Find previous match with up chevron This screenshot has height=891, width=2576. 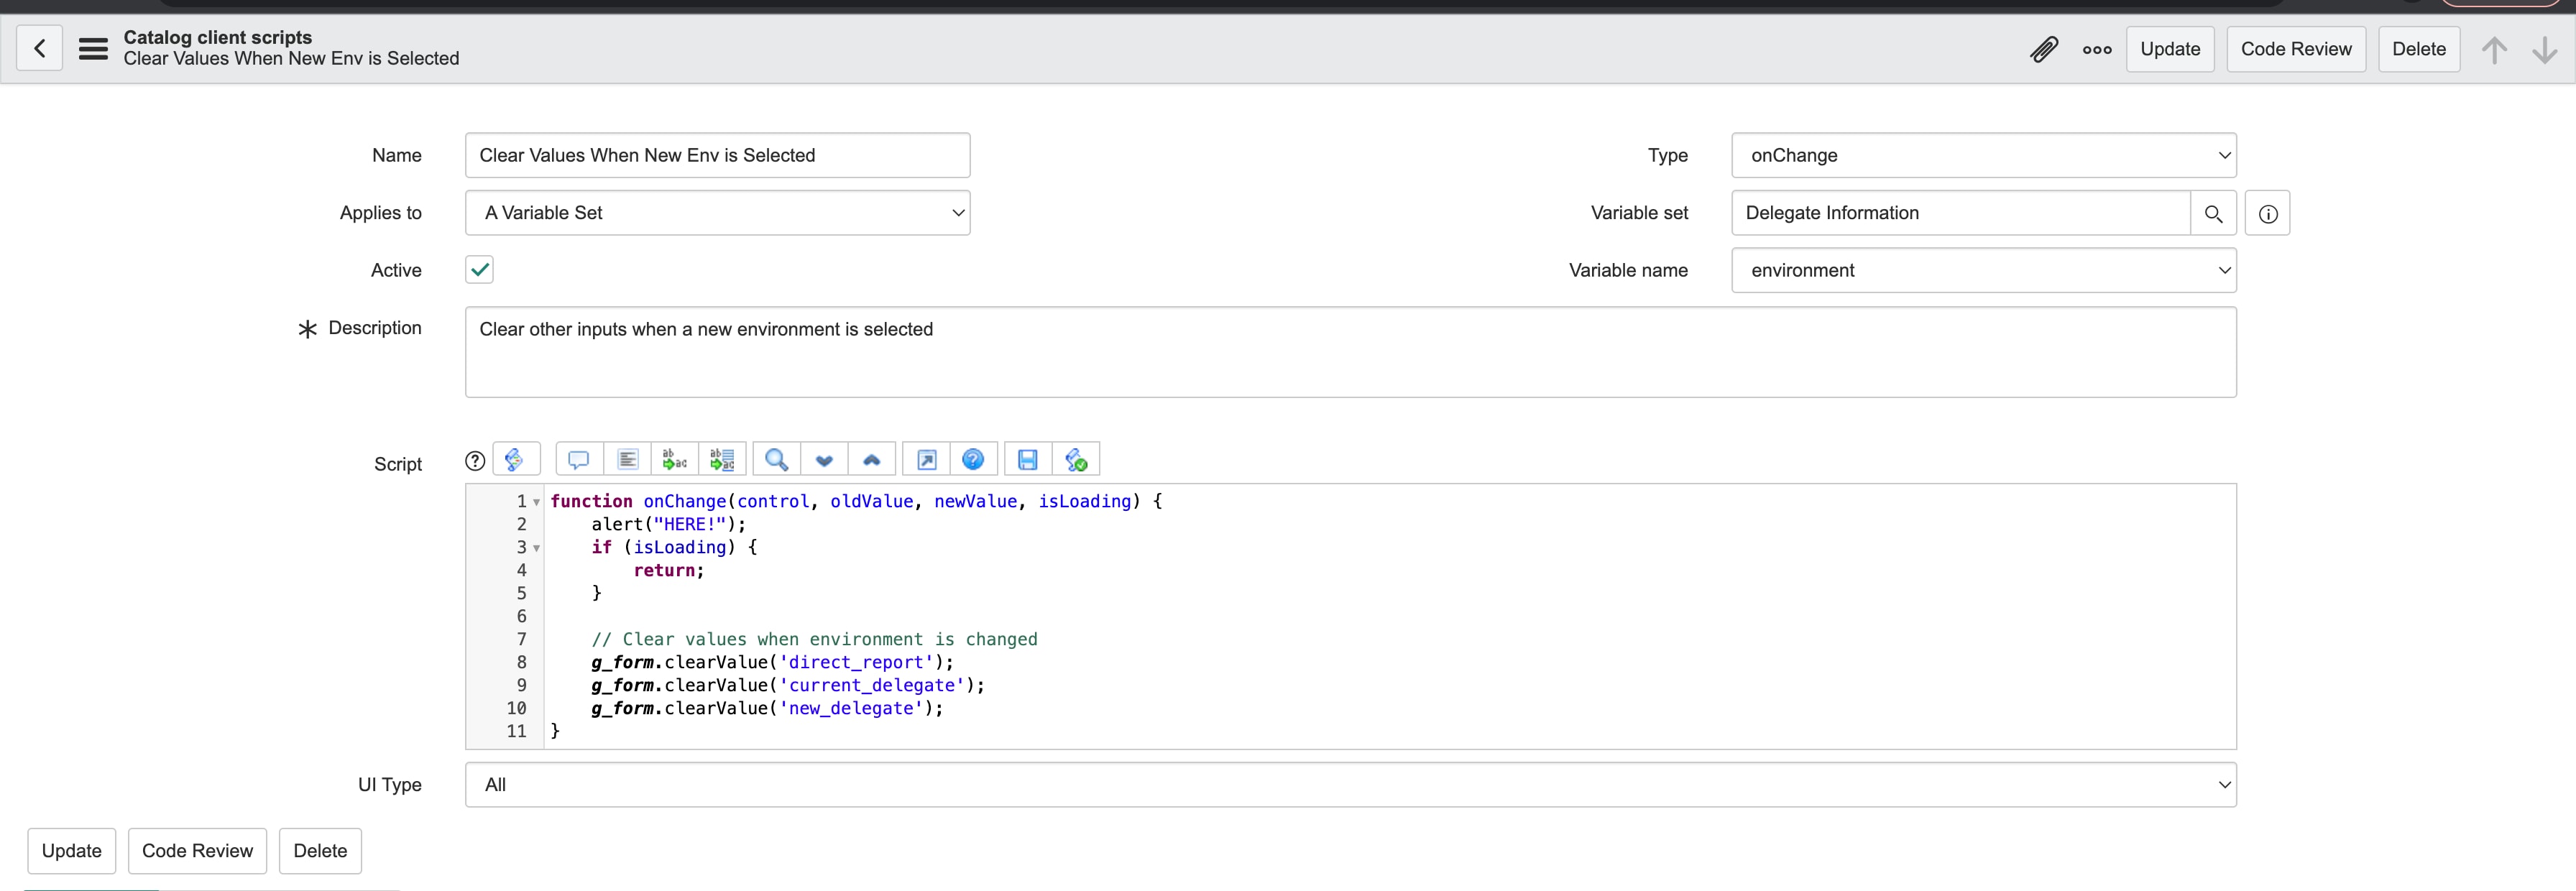point(872,459)
